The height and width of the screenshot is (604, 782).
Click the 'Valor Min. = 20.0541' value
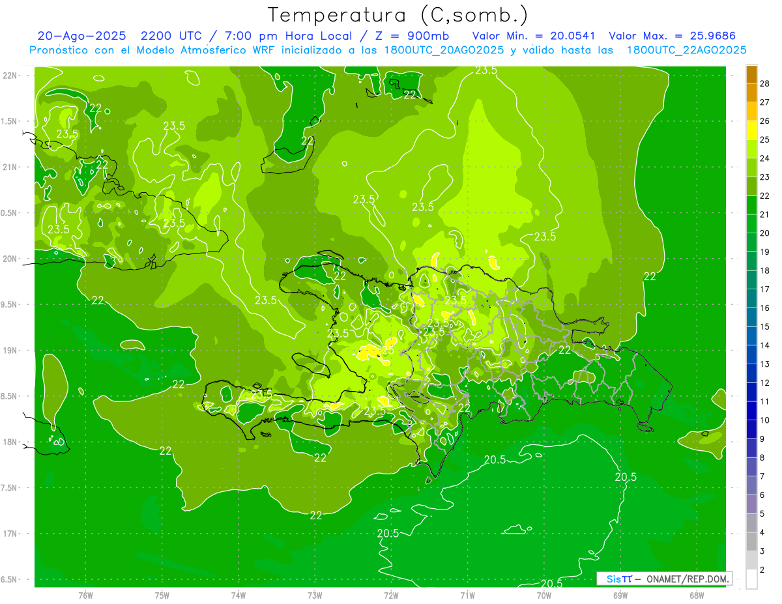tap(534, 36)
